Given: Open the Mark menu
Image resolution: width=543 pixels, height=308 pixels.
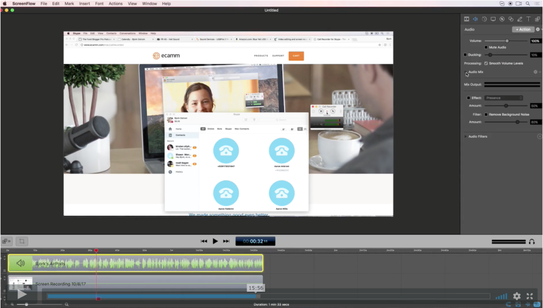Looking at the screenshot, I should [x=69, y=4].
